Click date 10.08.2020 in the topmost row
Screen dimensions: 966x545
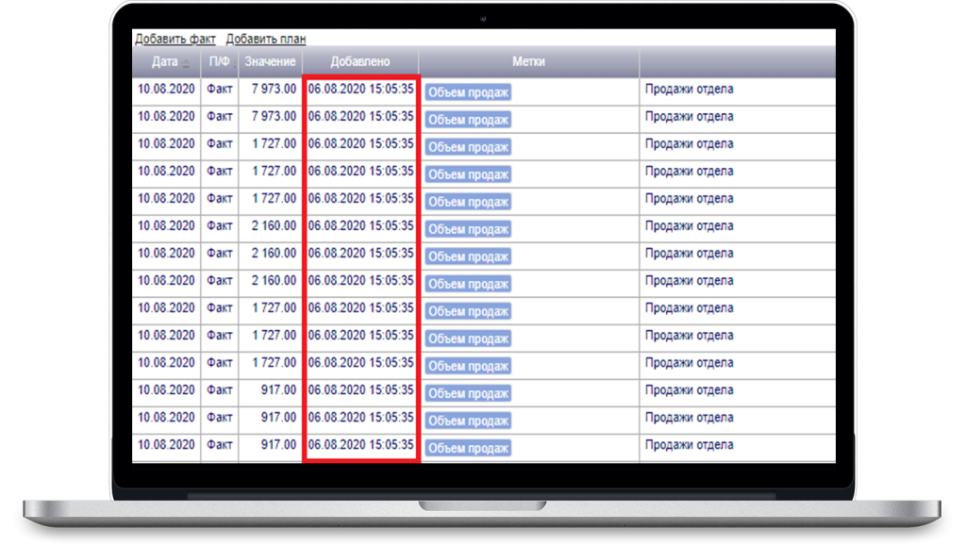[x=166, y=89]
